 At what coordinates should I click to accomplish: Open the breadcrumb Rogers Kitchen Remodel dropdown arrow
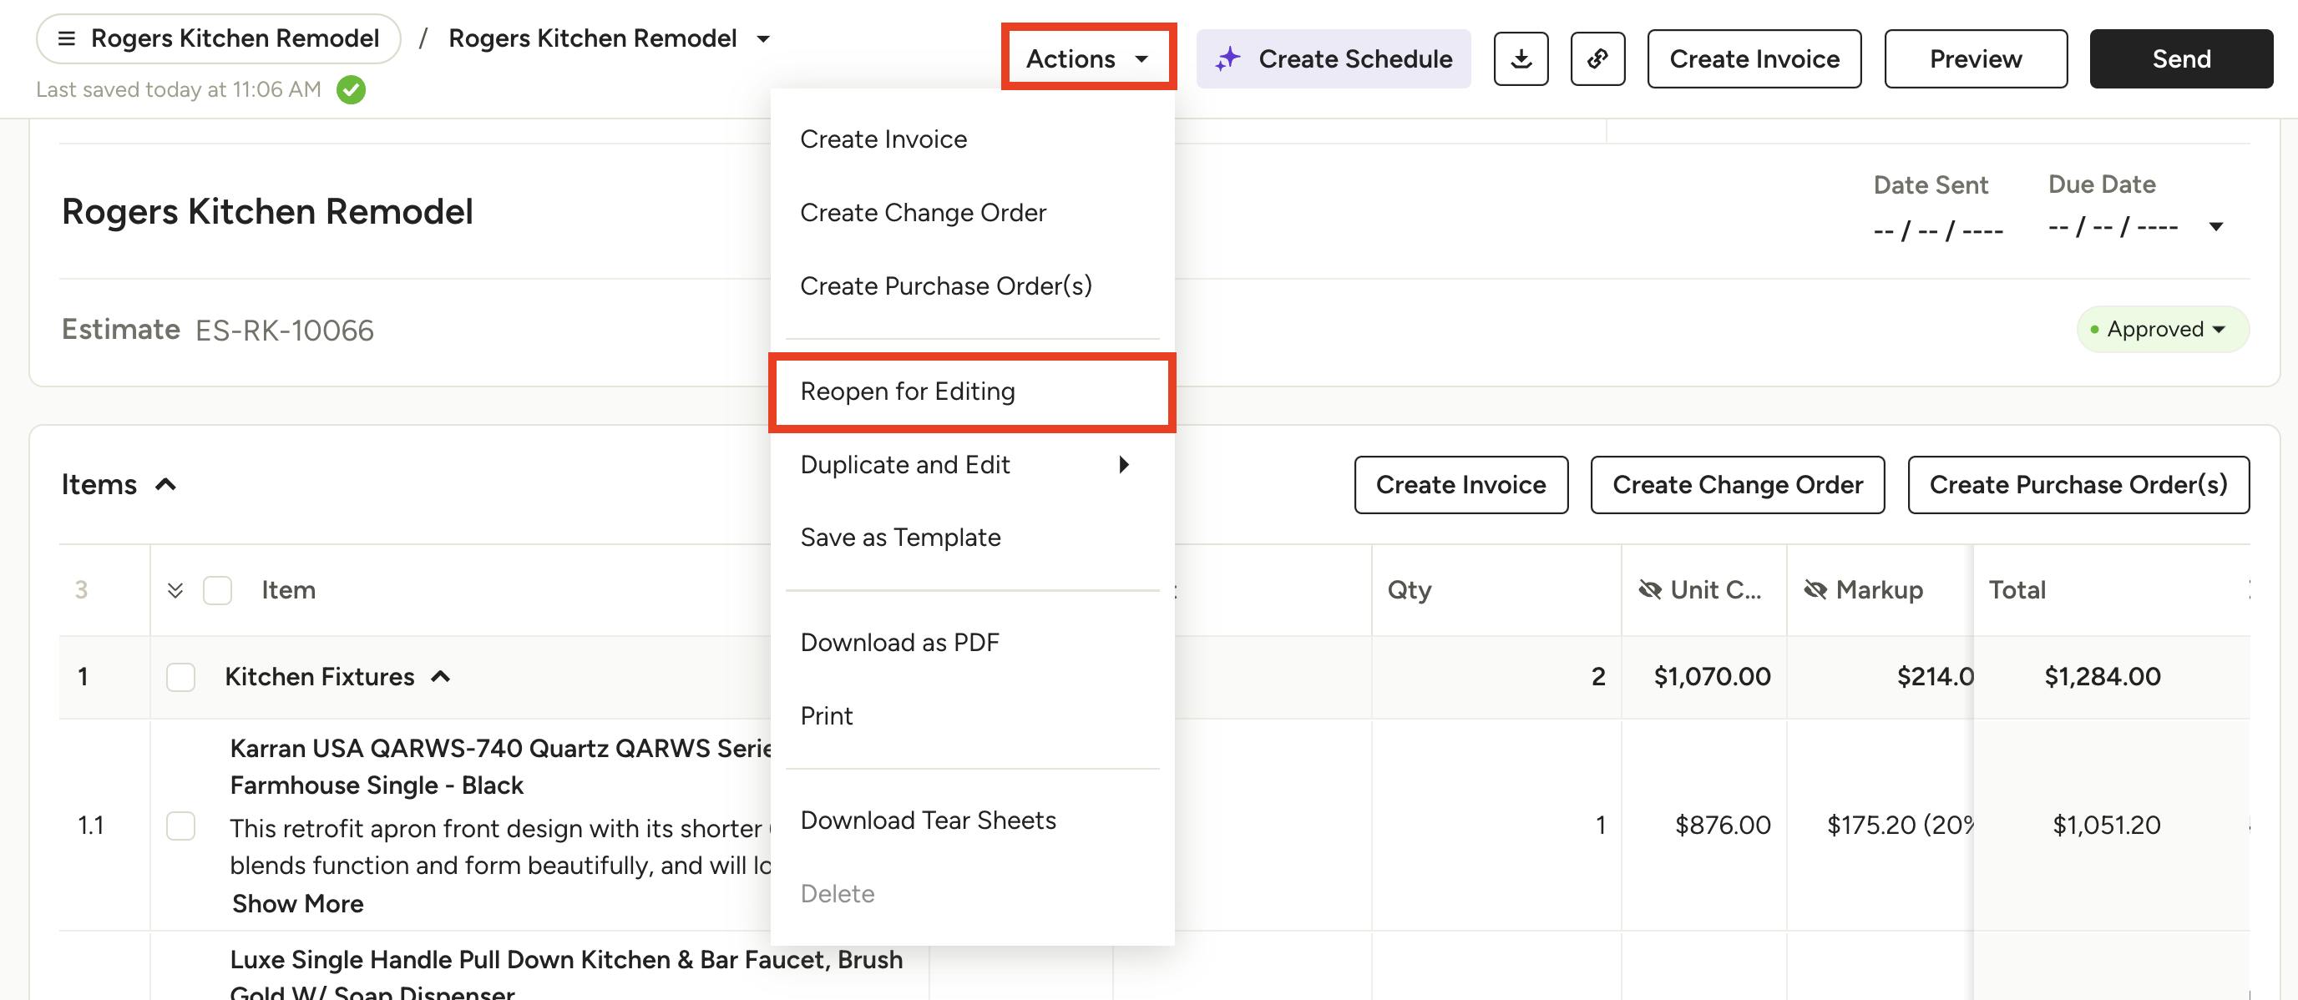(762, 38)
